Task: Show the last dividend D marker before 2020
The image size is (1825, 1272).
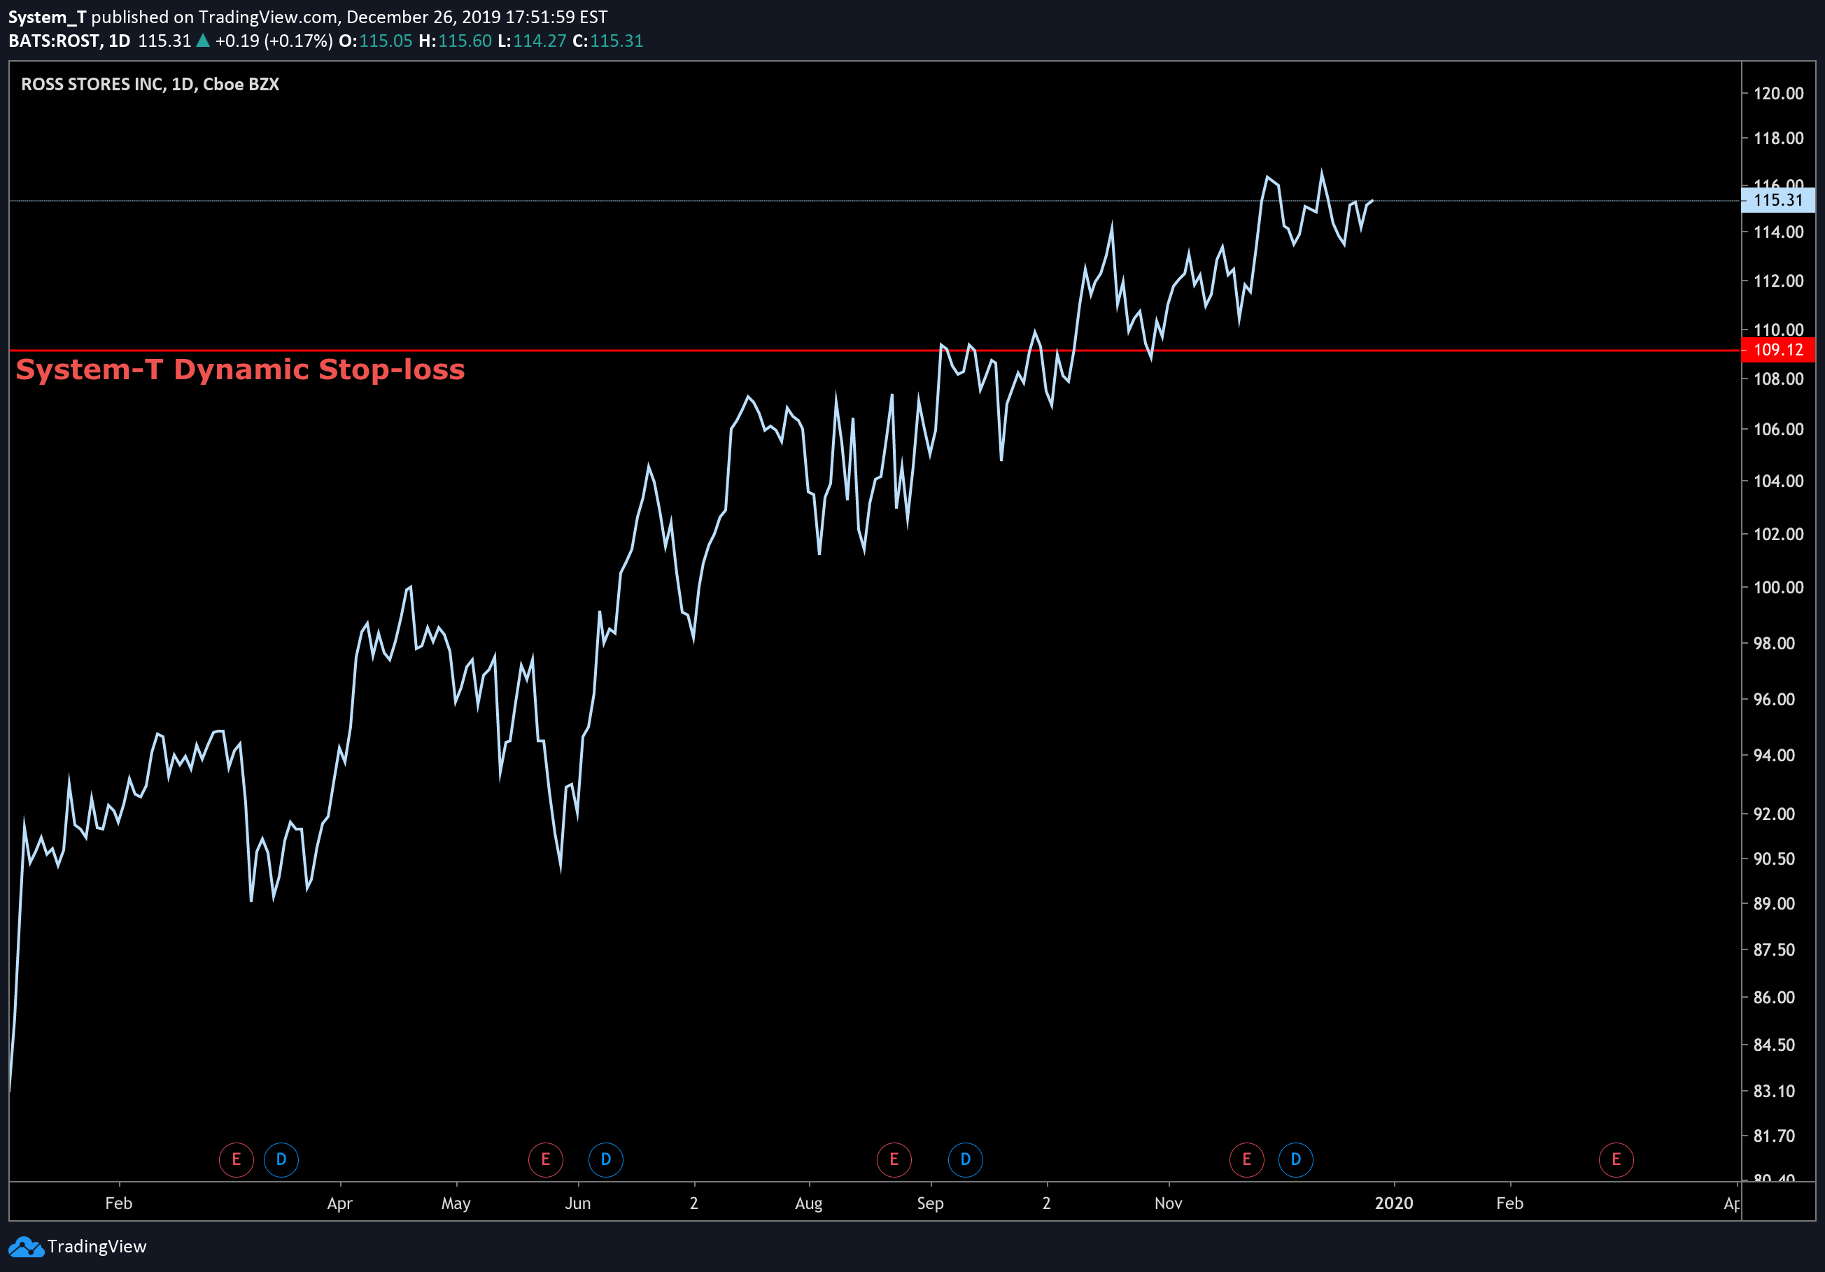Action: click(x=1295, y=1159)
